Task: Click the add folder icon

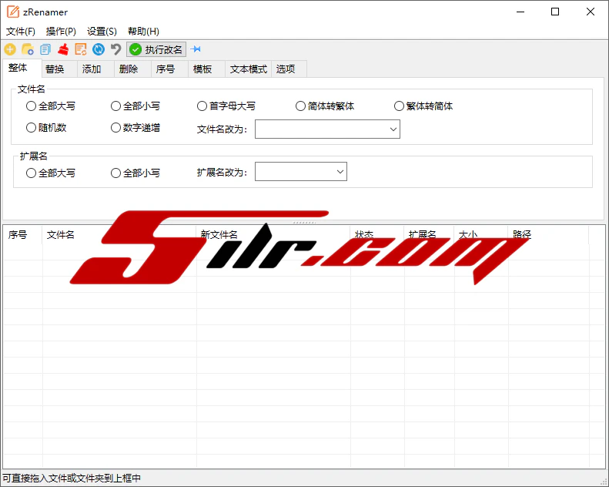Action: point(28,49)
